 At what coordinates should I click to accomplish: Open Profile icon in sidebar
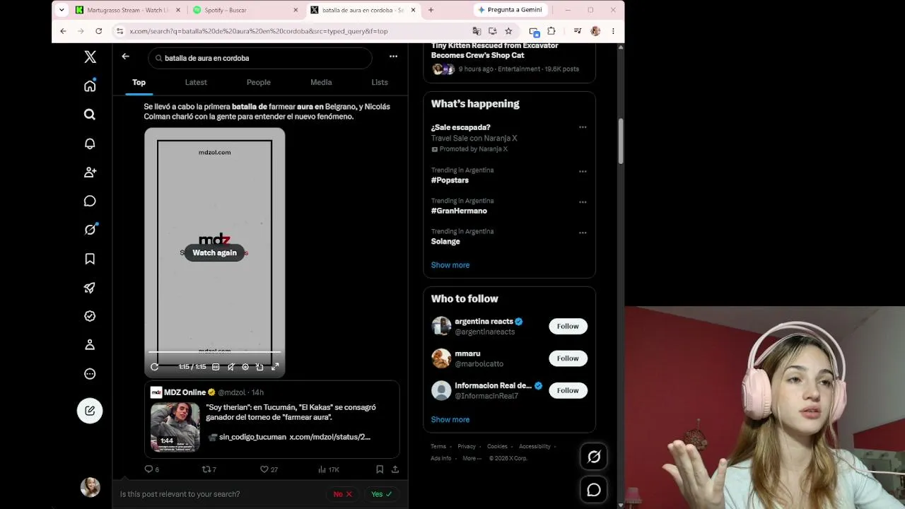pyautogui.click(x=90, y=345)
